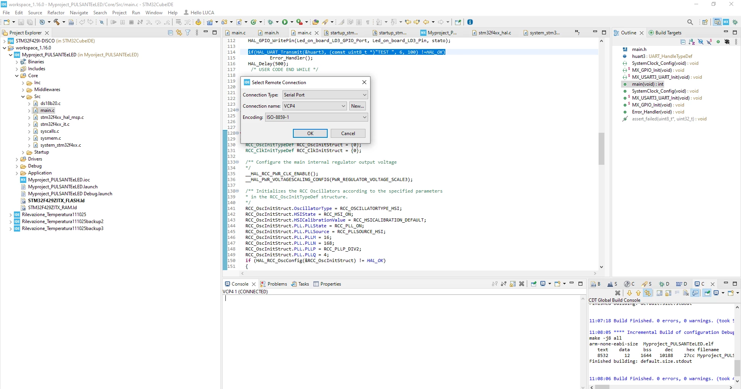This screenshot has height=389, width=741.
Task: Click the blue Information center icon
Action: [470, 22]
